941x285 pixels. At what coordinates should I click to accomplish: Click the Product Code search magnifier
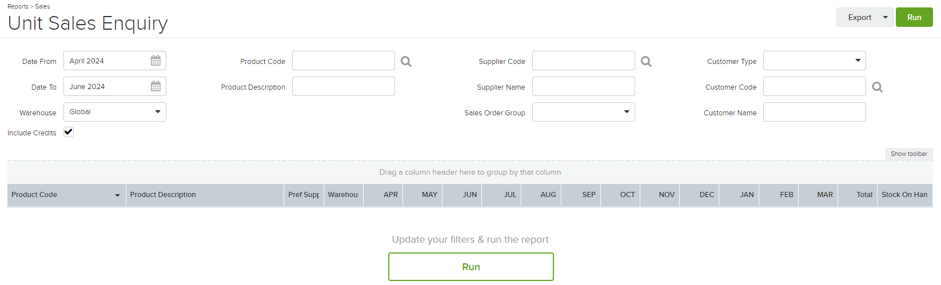pyautogui.click(x=406, y=61)
